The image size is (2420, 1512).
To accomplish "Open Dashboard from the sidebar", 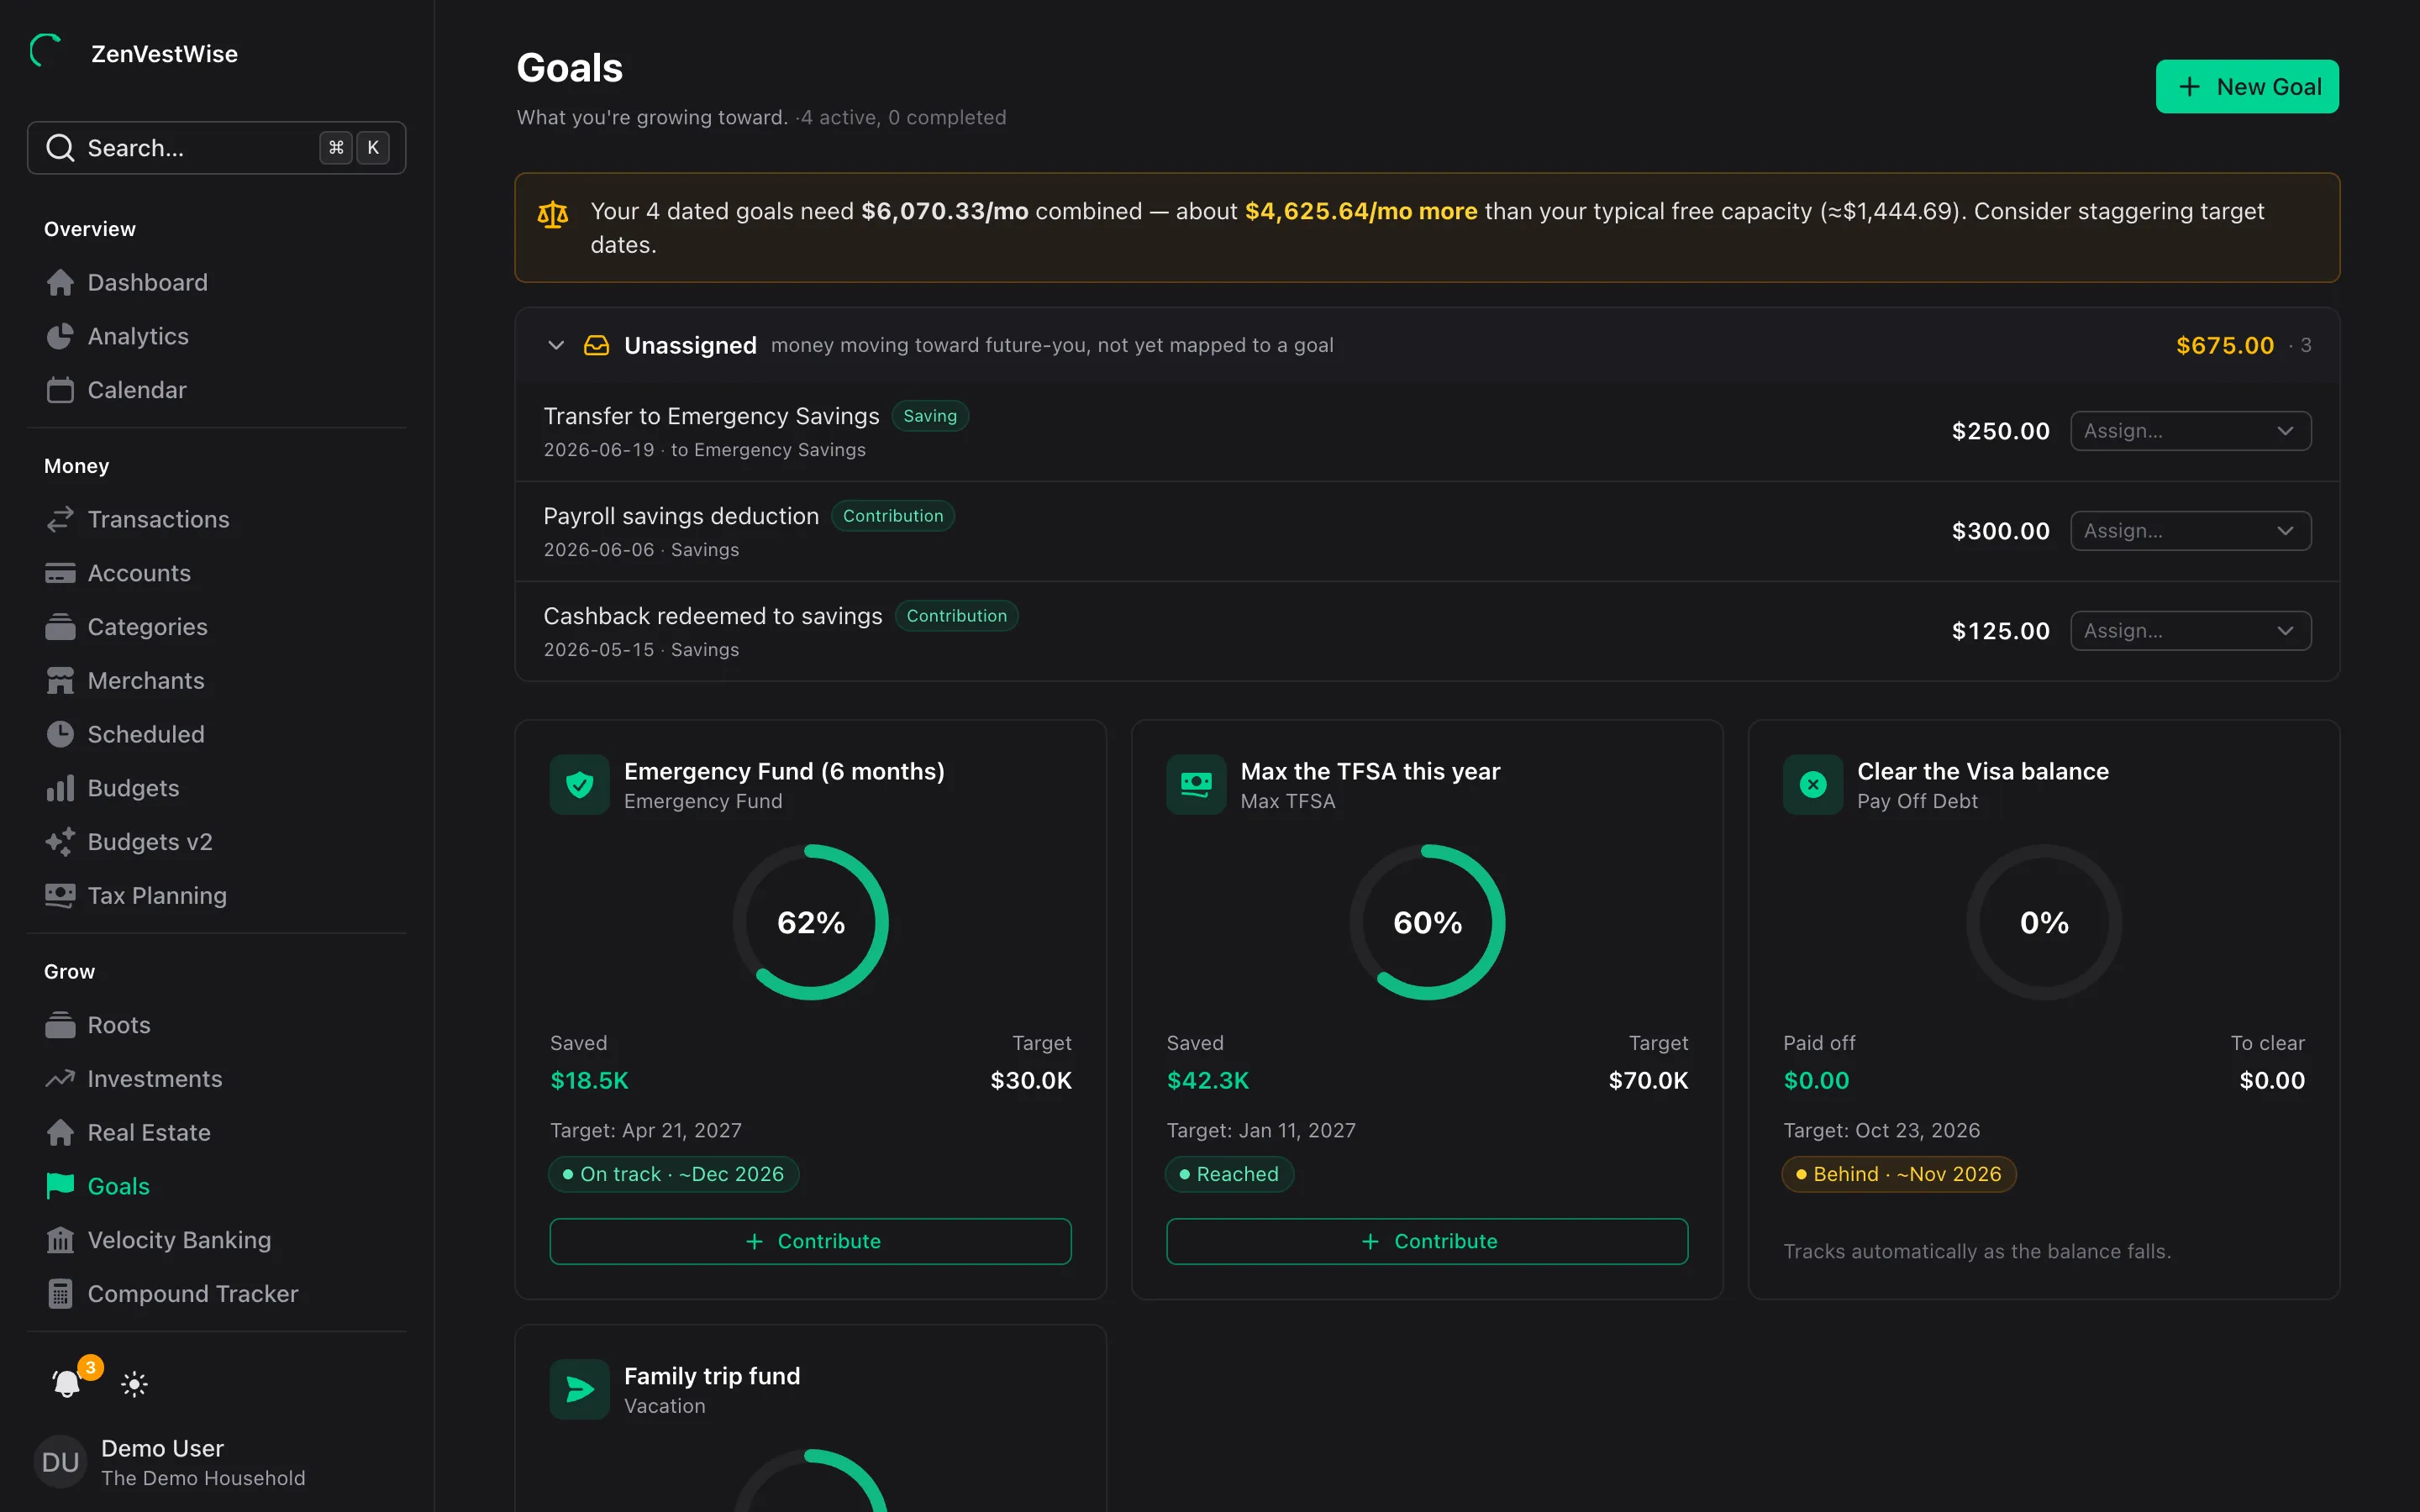I will click(x=216, y=283).
